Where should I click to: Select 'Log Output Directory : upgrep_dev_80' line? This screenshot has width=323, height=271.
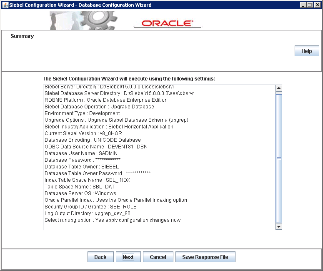tap(88, 213)
